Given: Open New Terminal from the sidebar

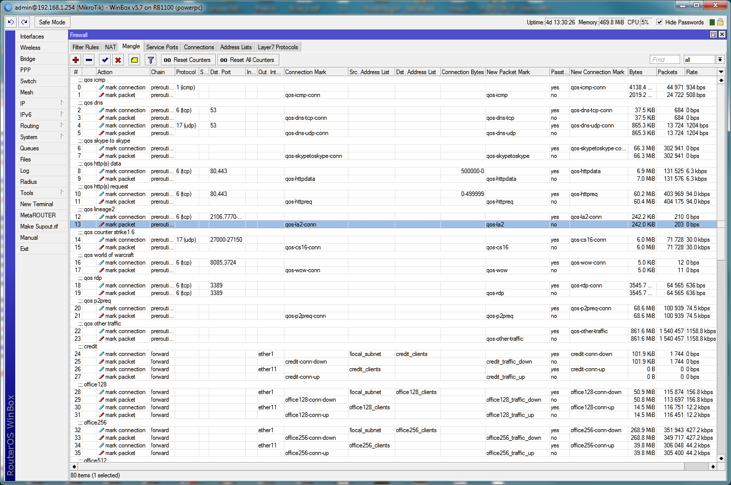Looking at the screenshot, I should (x=42, y=204).
